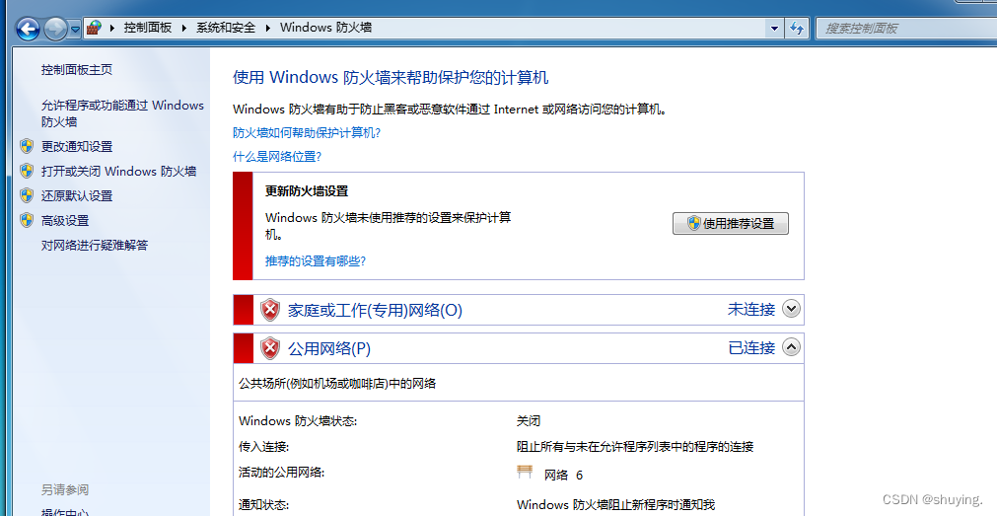Open 对网络进行疑难解答 link
The height and width of the screenshot is (516, 997).
95,245
